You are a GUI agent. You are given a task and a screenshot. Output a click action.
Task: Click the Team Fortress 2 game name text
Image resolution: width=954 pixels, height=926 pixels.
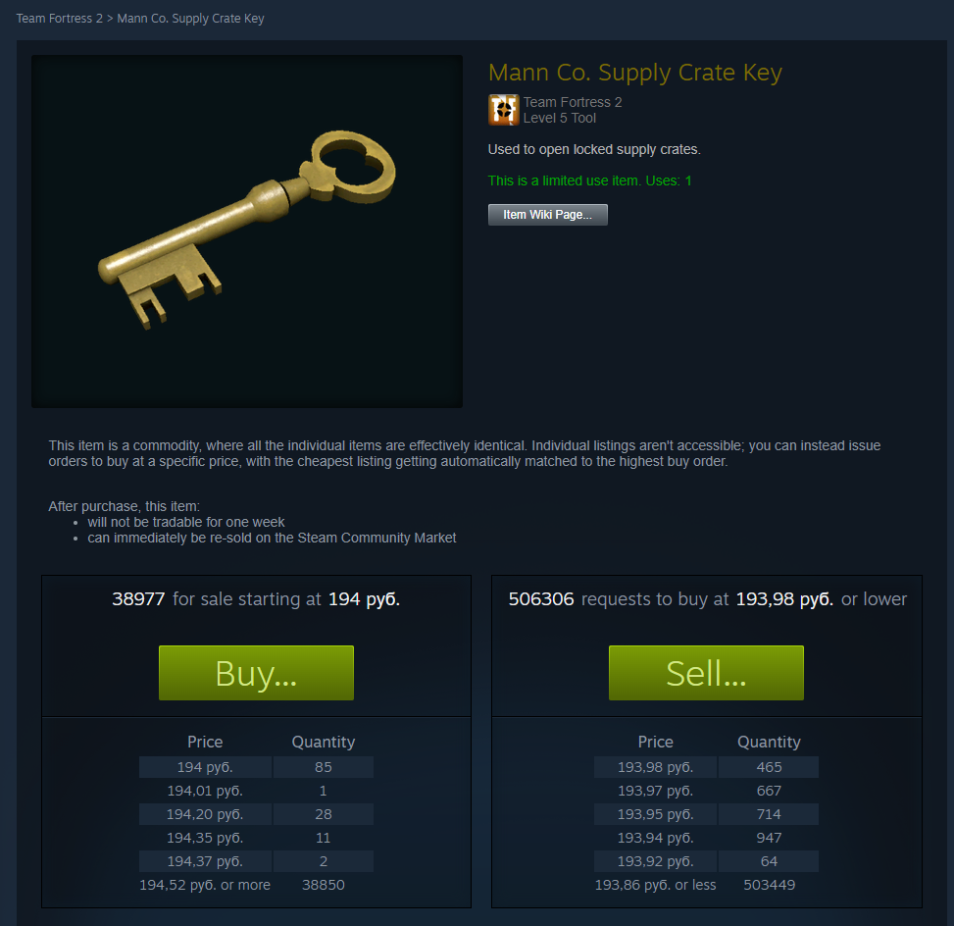tap(573, 102)
